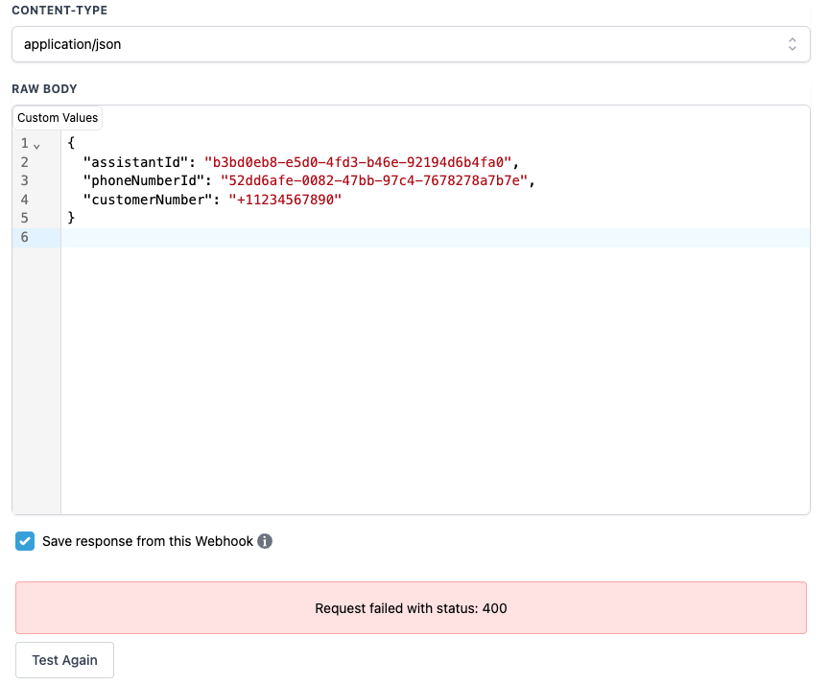
Task: Toggle the webhook response saving checkbox off
Action: tap(25, 541)
